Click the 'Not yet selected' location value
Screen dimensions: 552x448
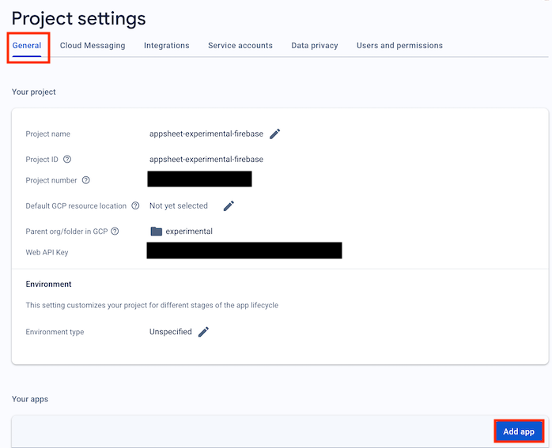[x=179, y=205]
